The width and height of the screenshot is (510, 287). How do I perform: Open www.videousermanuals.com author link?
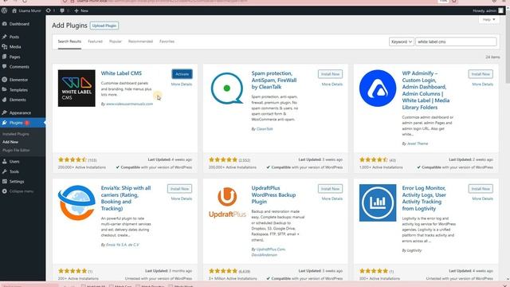tap(129, 104)
